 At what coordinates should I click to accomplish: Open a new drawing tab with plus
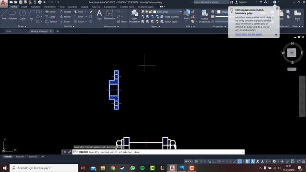tap(57, 31)
